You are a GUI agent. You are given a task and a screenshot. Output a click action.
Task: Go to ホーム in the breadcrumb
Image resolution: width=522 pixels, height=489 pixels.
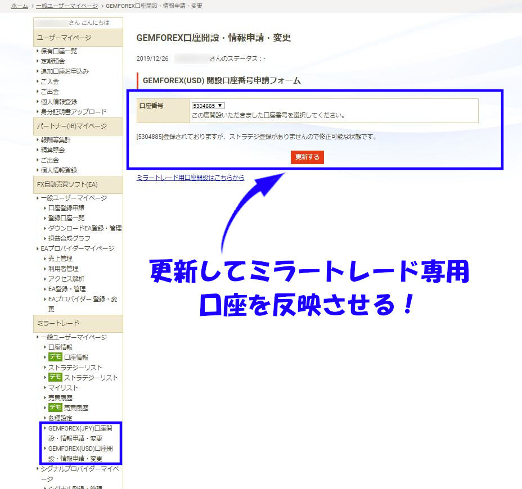click(20, 6)
